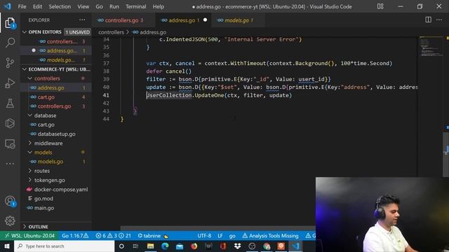Open the Terminal menu

pos(135,6)
